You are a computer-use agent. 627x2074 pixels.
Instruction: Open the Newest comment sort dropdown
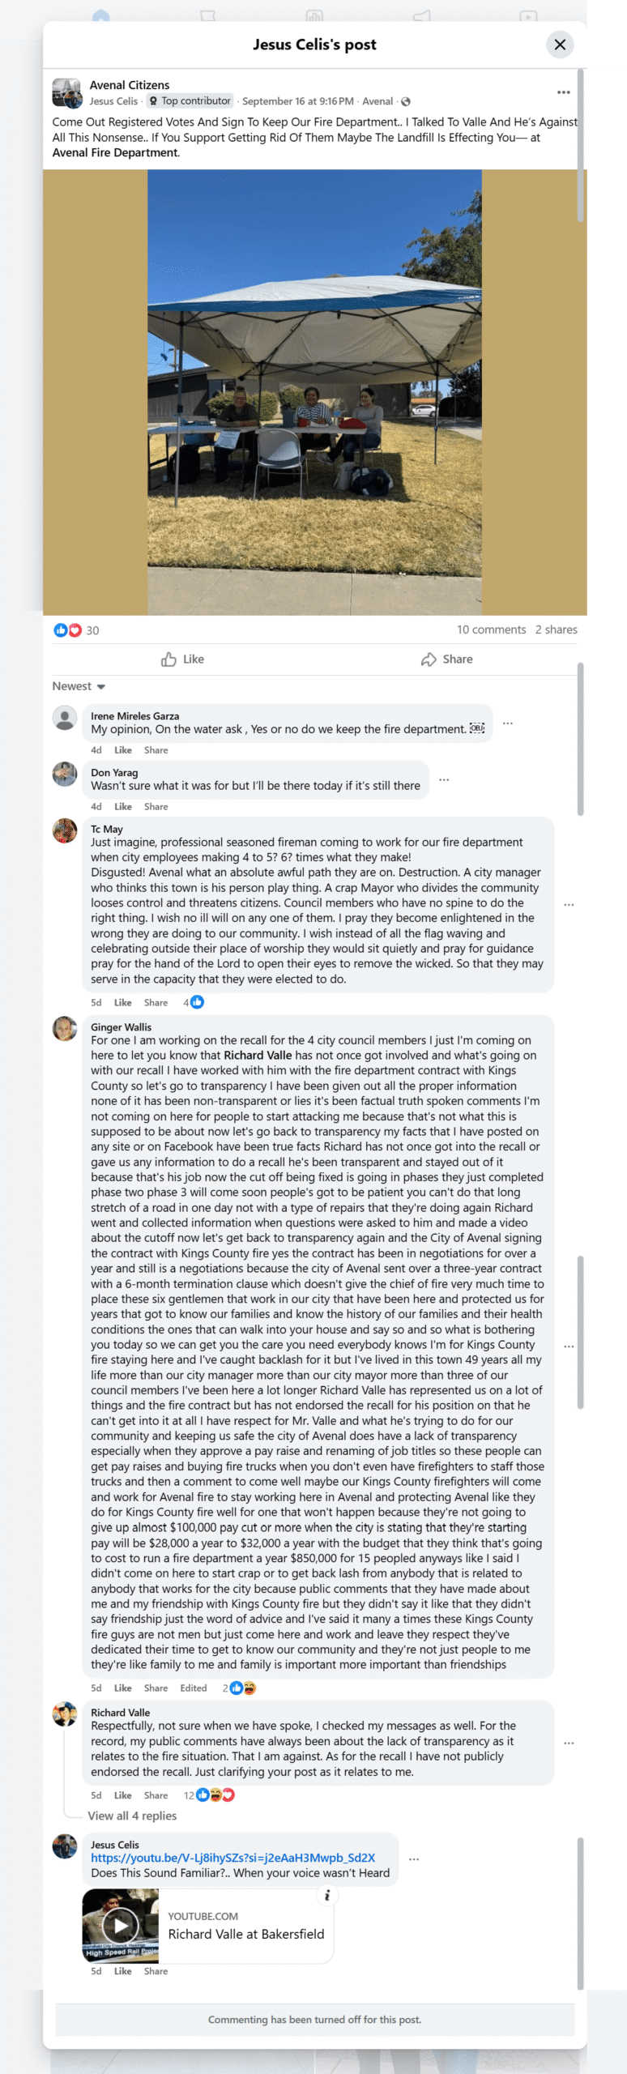[79, 686]
